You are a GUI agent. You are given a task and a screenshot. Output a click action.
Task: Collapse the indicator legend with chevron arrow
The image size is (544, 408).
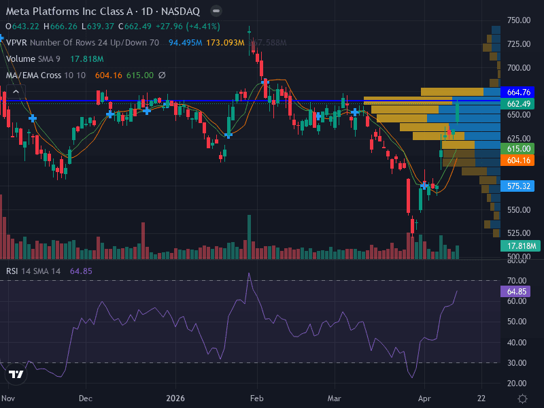(16, 92)
